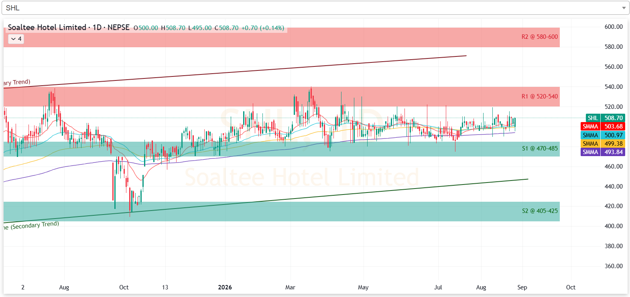
Task: Click the 580.00 price axis label
Action: pos(614,47)
